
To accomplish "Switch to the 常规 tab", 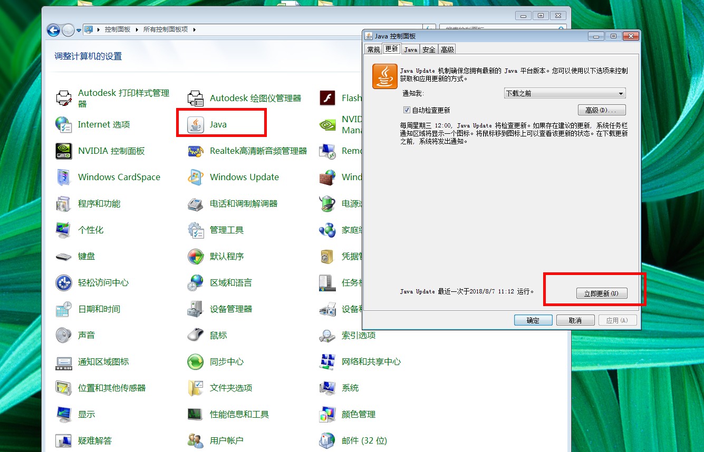I will [x=373, y=50].
